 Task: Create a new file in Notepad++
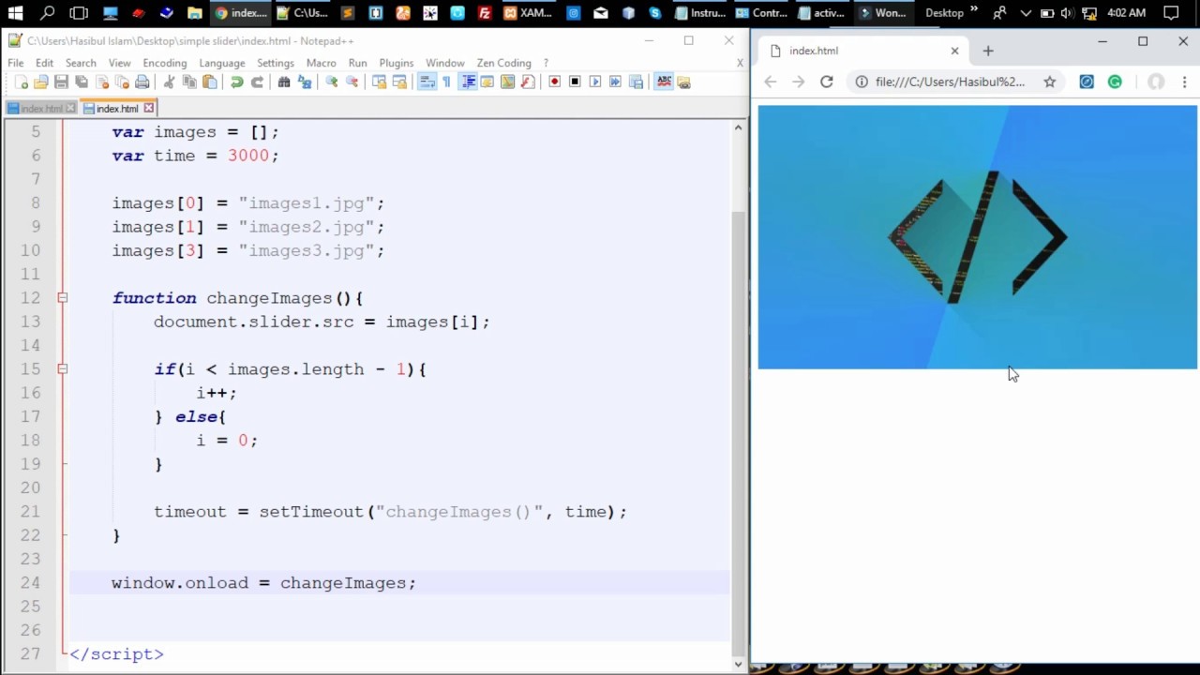click(21, 82)
